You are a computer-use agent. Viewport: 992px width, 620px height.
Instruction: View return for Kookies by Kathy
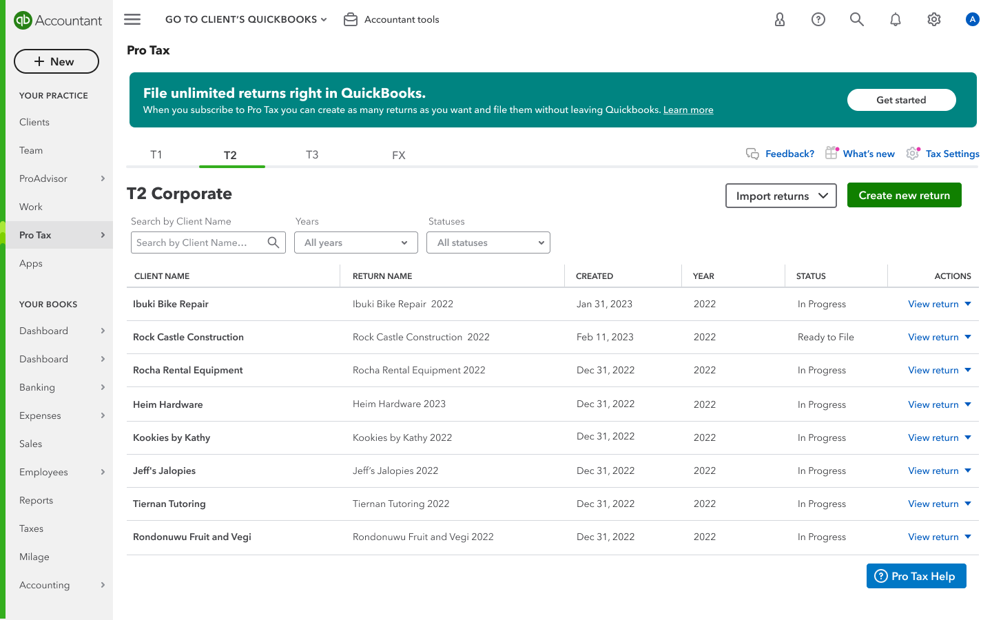933,437
